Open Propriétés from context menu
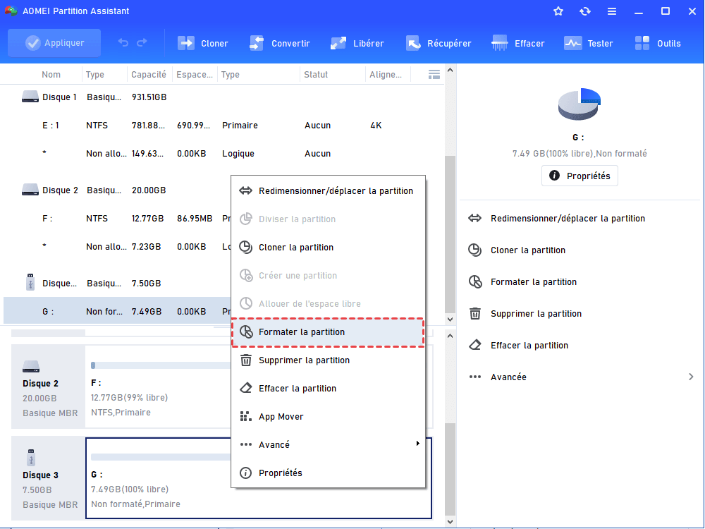705x529 pixels. 329,473
